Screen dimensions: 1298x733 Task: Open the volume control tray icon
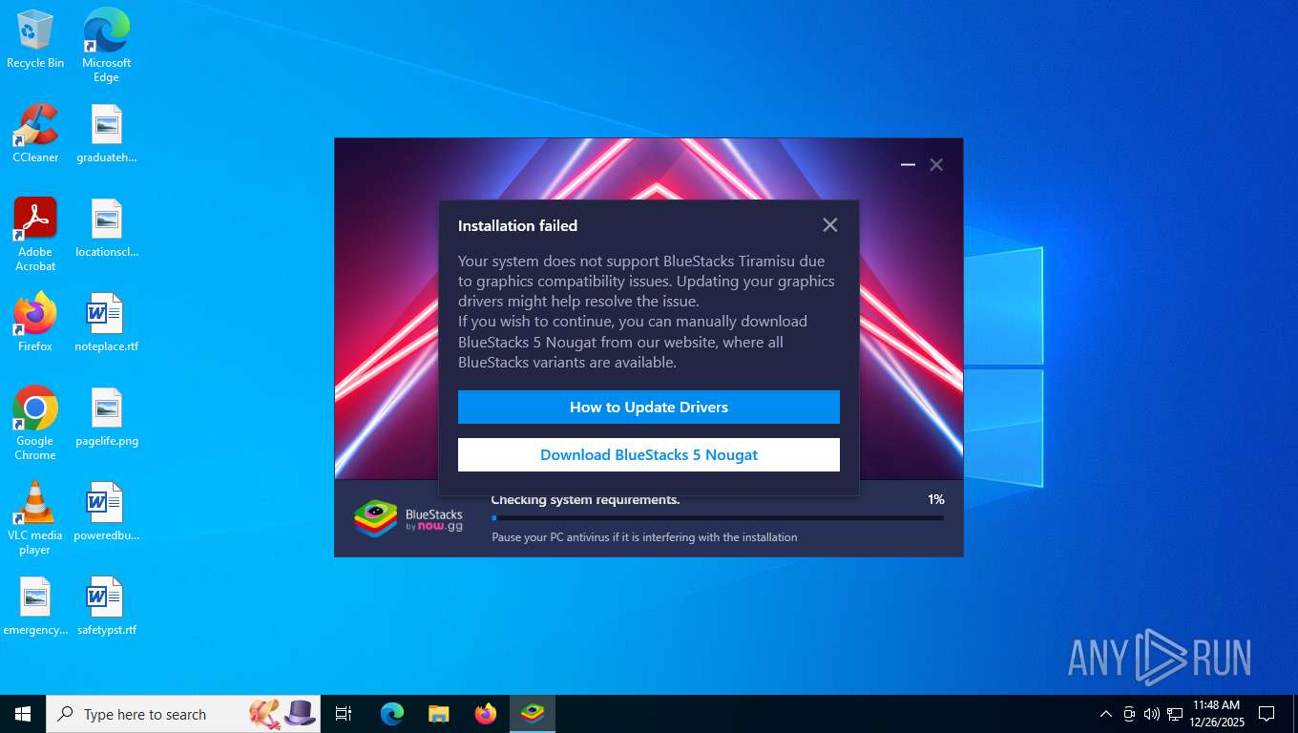click(x=1152, y=714)
